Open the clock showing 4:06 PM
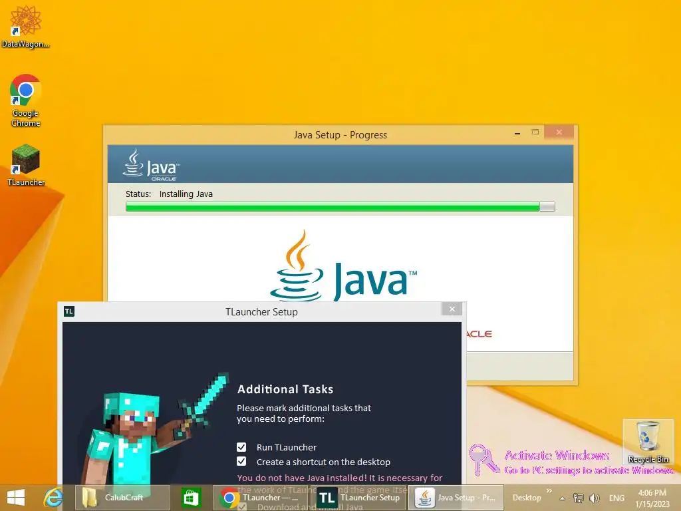Image resolution: width=681 pixels, height=511 pixels. (x=652, y=498)
